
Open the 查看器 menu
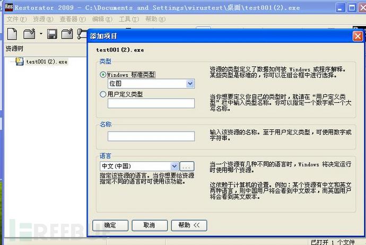[x=73, y=19]
